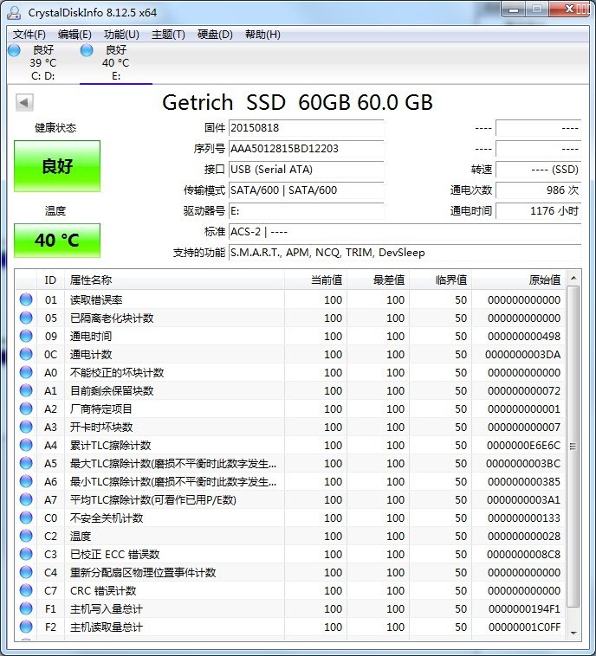
Task: Click the status icon for C7 CRC 错误计数
Action: point(26,590)
